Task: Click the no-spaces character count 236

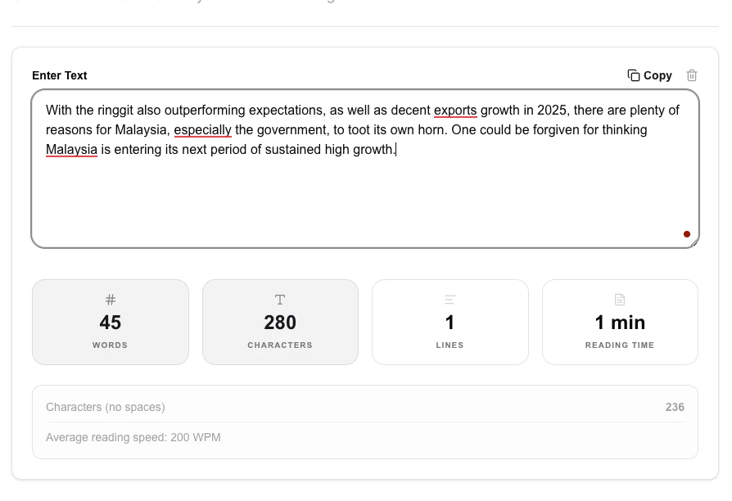Action: 675,407
